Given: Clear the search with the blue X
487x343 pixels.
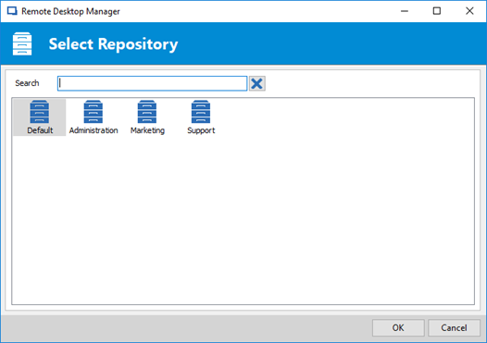Looking at the screenshot, I should (257, 83).
